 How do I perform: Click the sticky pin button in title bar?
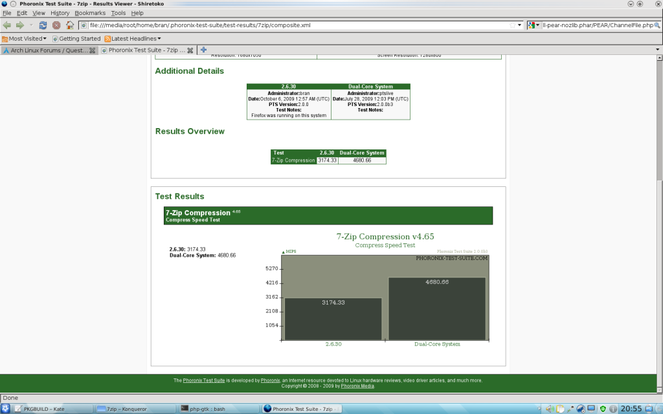click(13, 4)
